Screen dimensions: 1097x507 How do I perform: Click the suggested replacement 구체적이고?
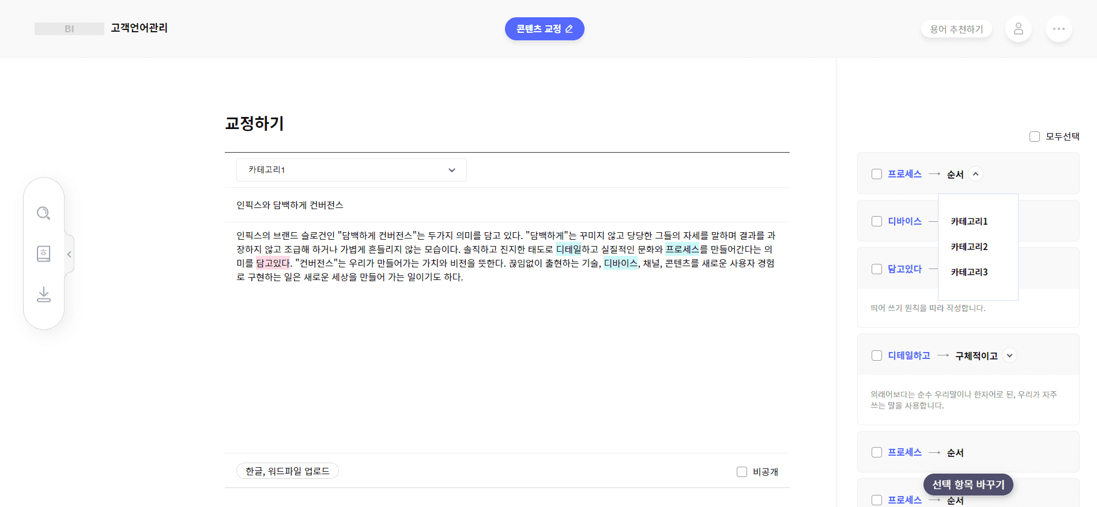coord(977,356)
